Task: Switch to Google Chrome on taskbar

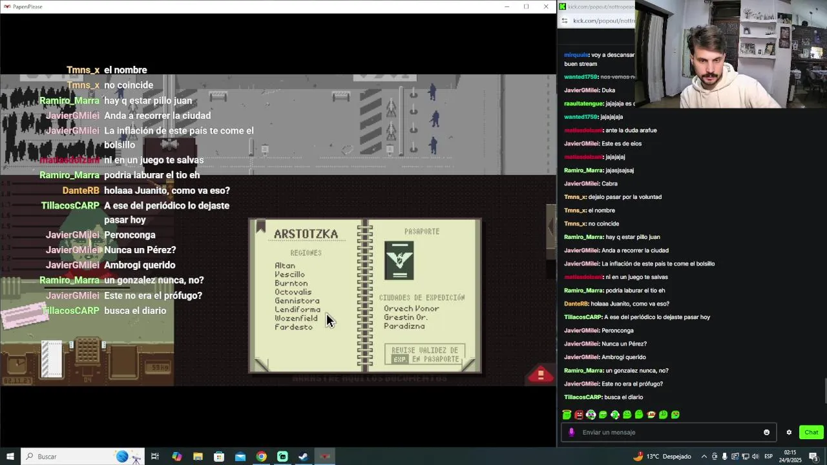Action: (261, 457)
